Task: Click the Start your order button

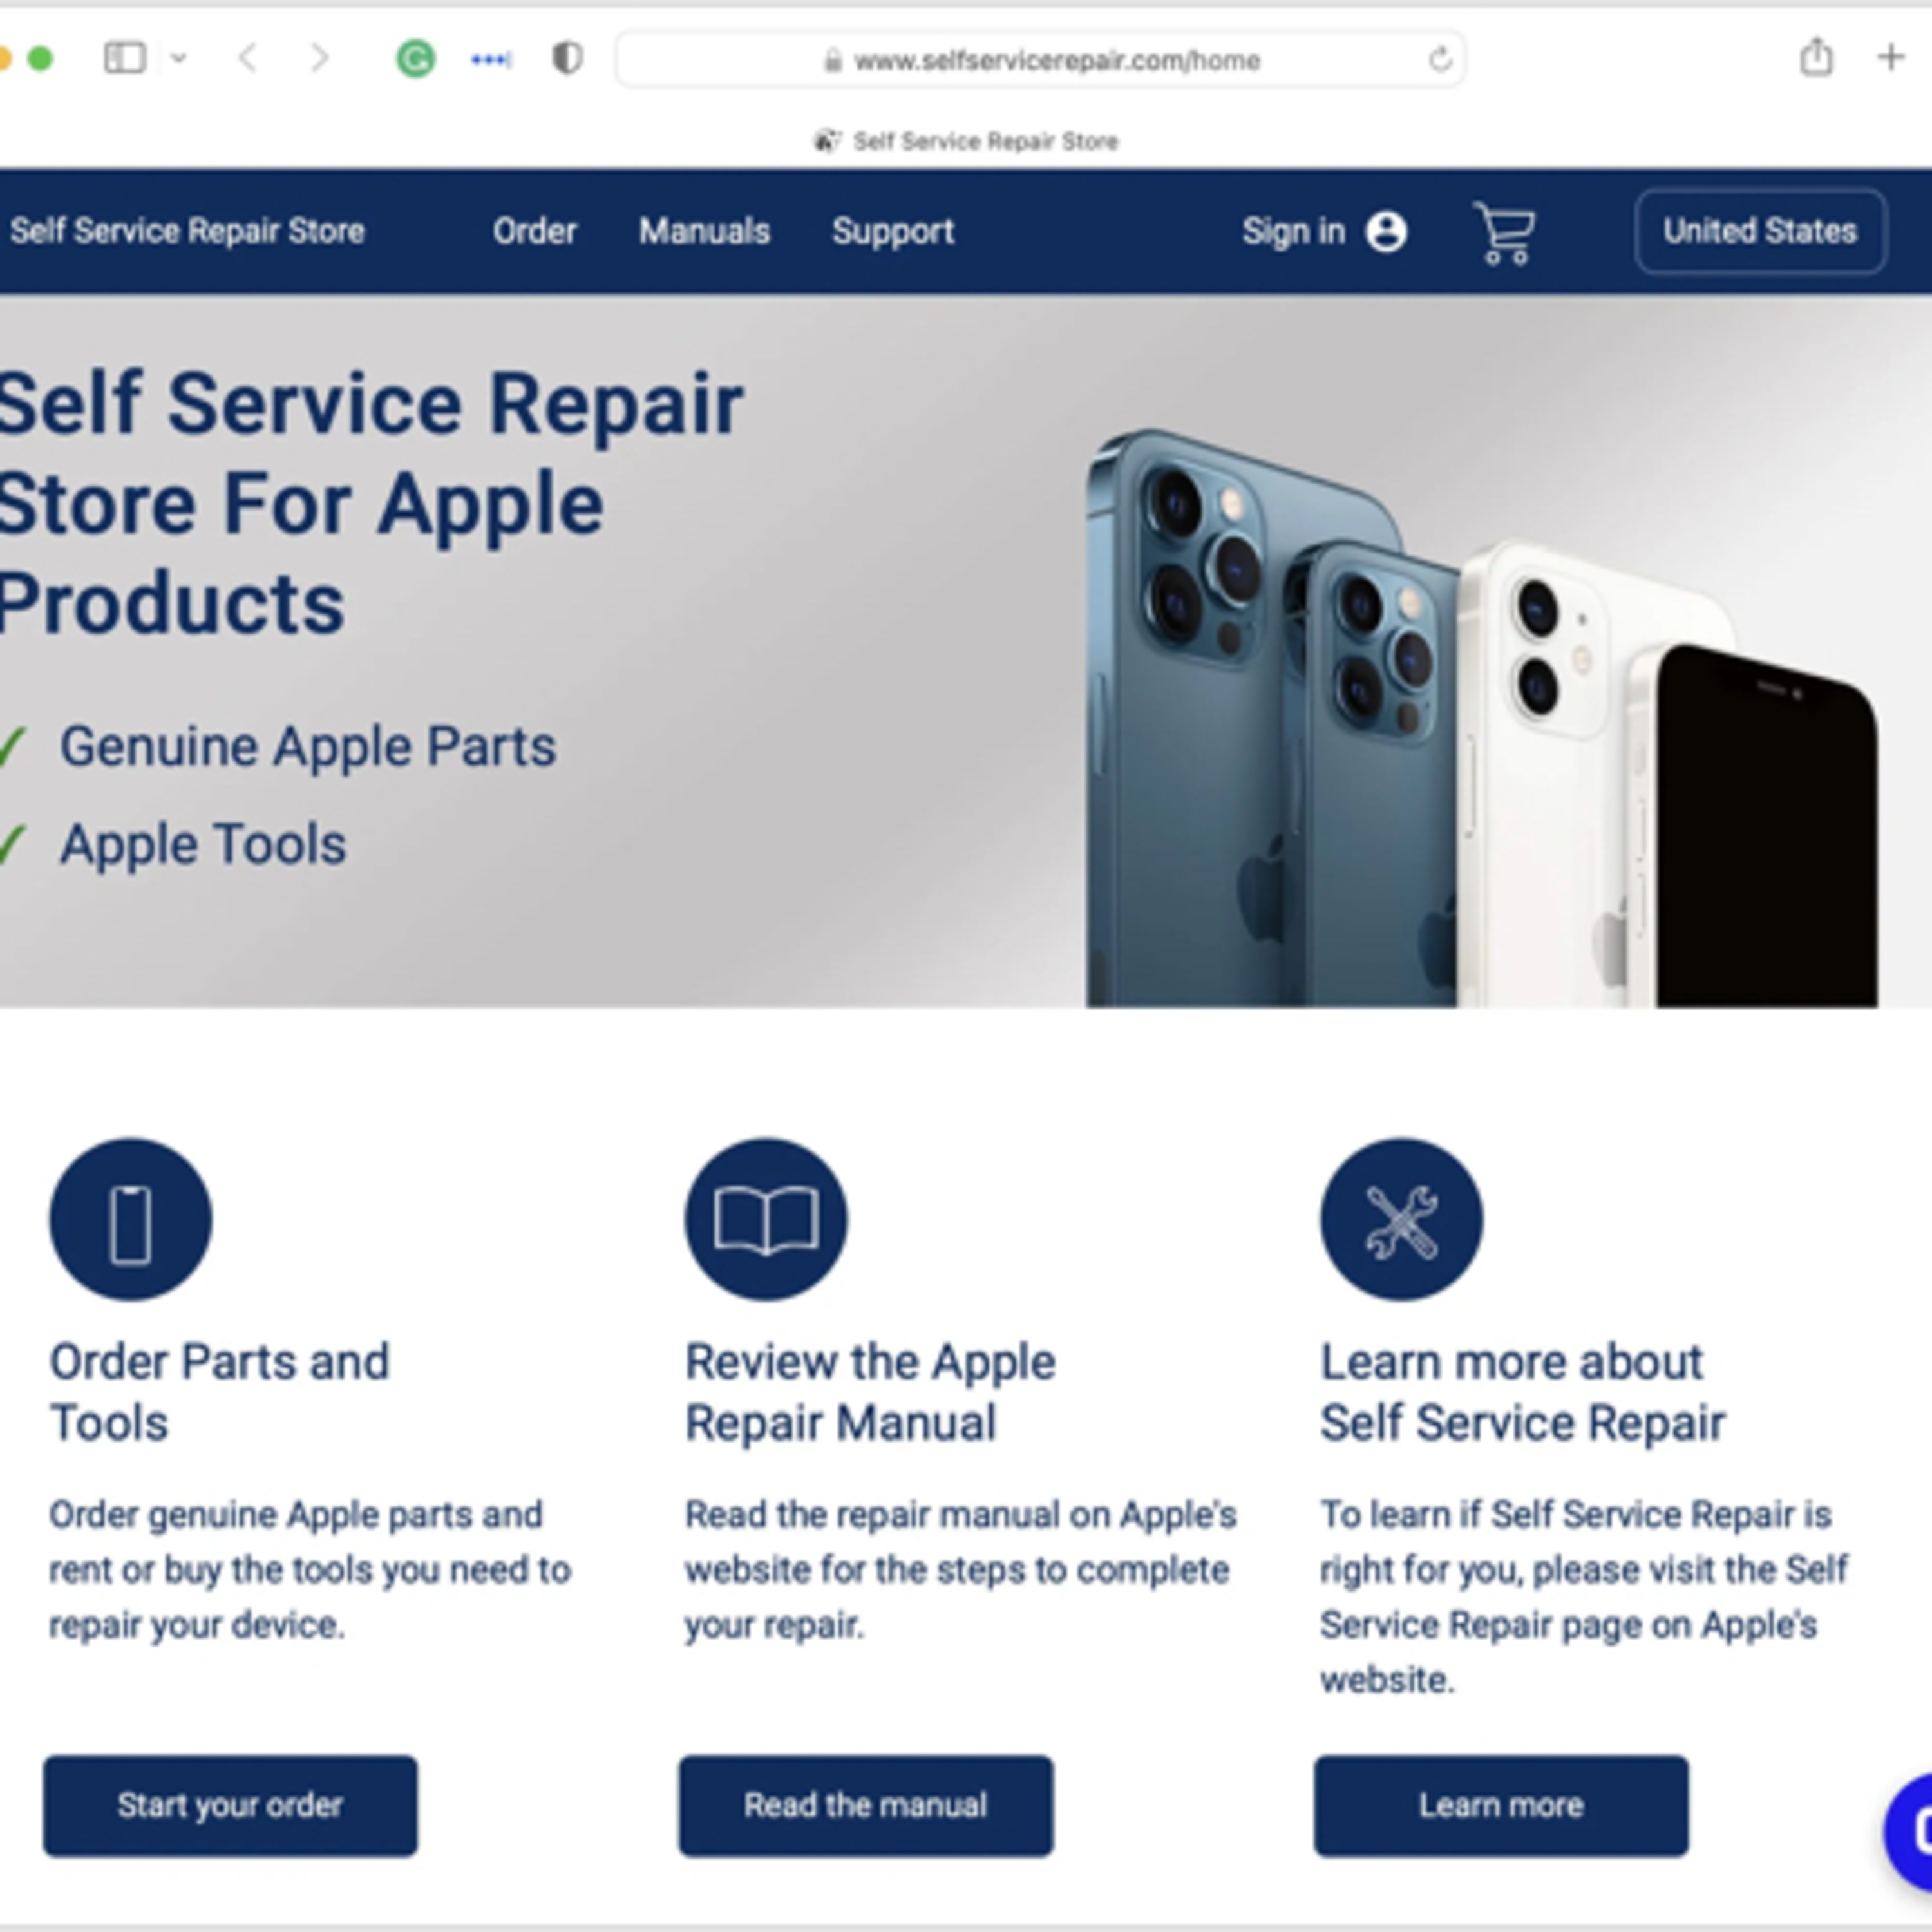Action: pyautogui.click(x=230, y=1805)
